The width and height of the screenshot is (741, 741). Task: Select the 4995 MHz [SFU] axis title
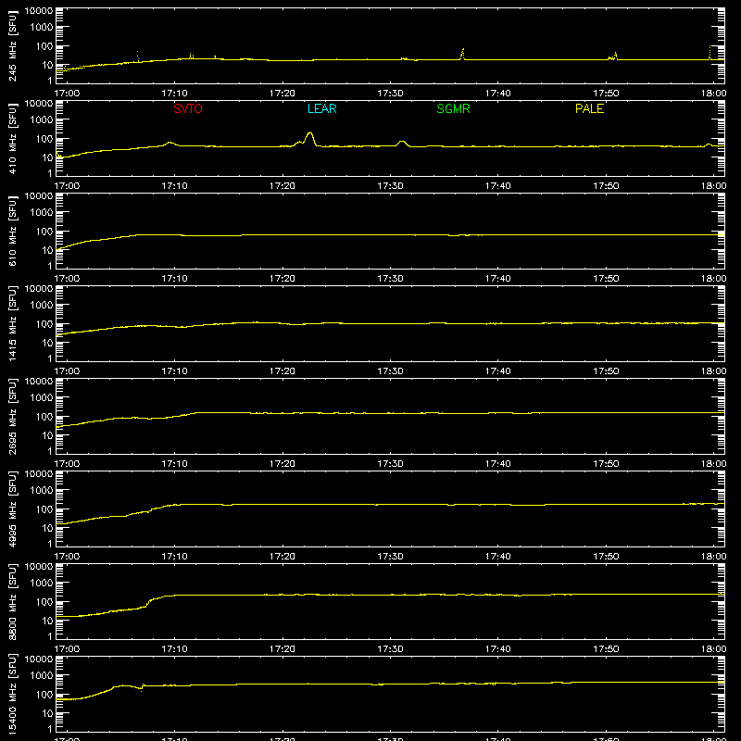click(12, 509)
